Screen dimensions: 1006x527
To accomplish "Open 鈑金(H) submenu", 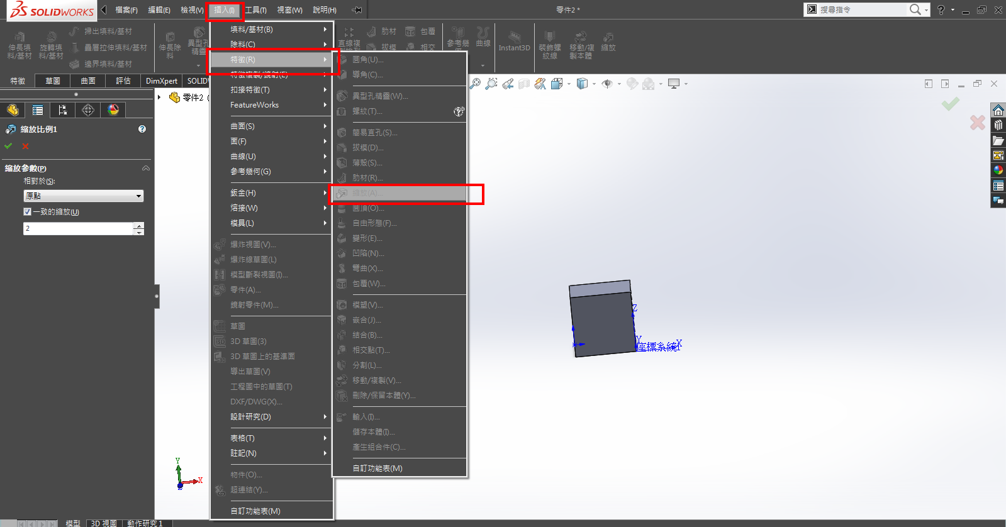I will [x=271, y=193].
